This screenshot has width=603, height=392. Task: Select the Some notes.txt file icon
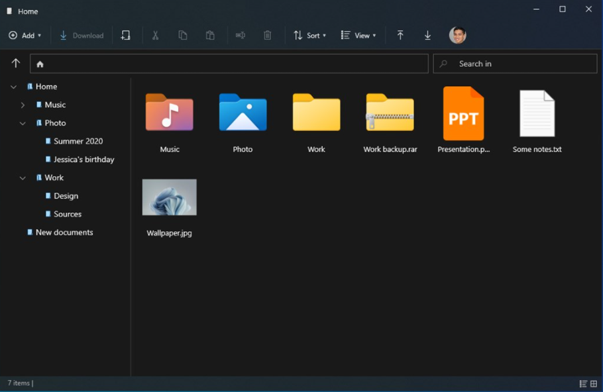(537, 113)
